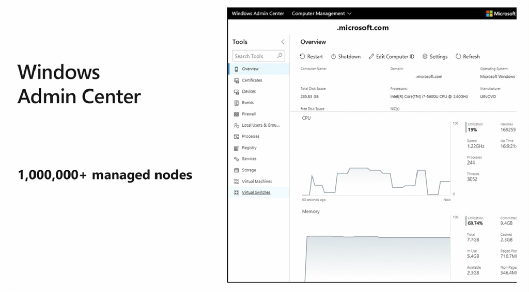This screenshot has height=292, width=529.
Task: Click Threads count 3052
Action: pos(472,179)
